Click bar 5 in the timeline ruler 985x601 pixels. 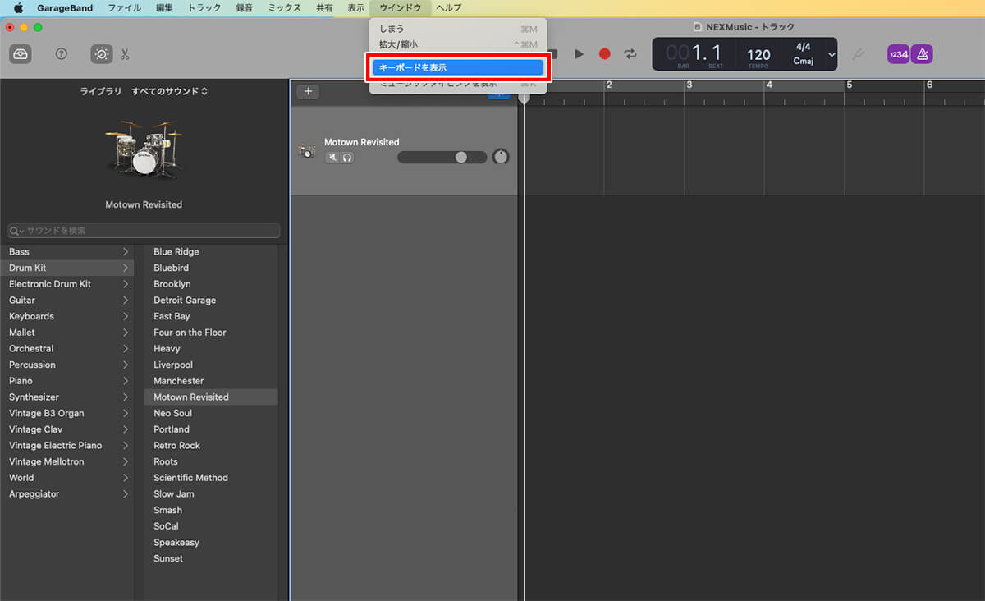pos(850,85)
